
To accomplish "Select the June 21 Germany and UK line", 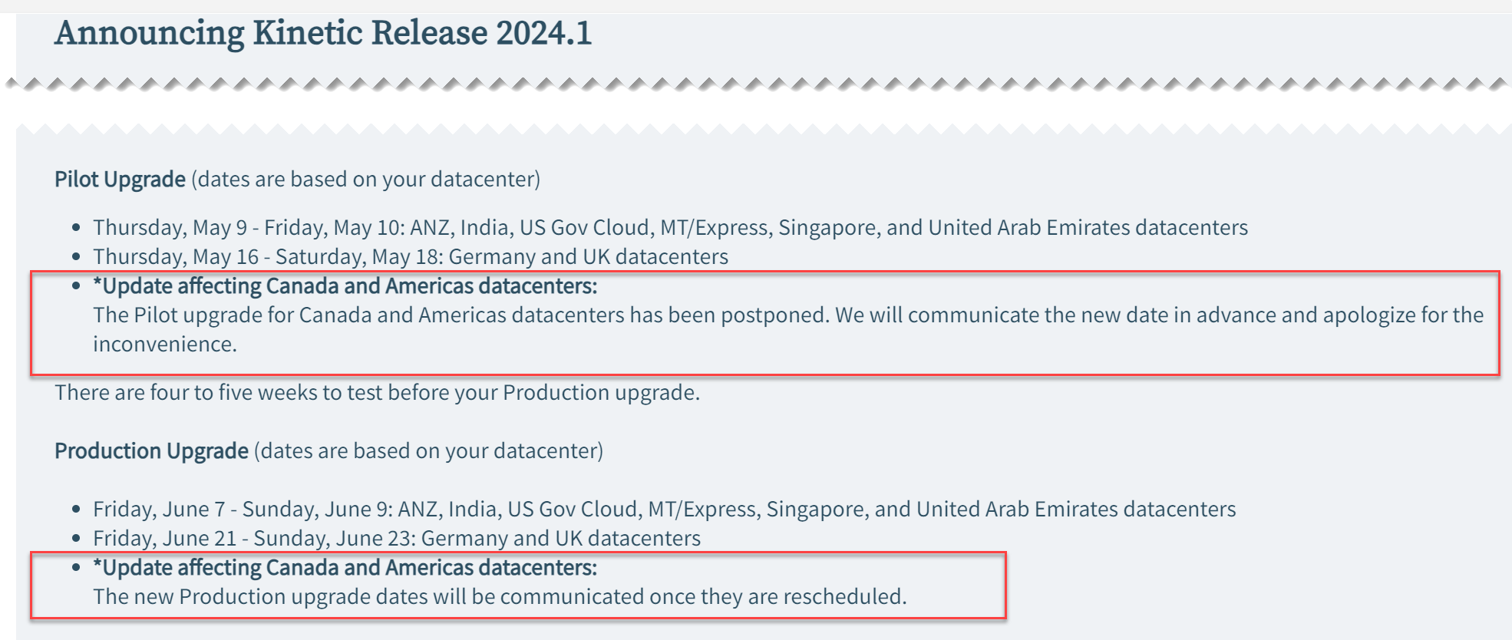I will click(x=397, y=539).
